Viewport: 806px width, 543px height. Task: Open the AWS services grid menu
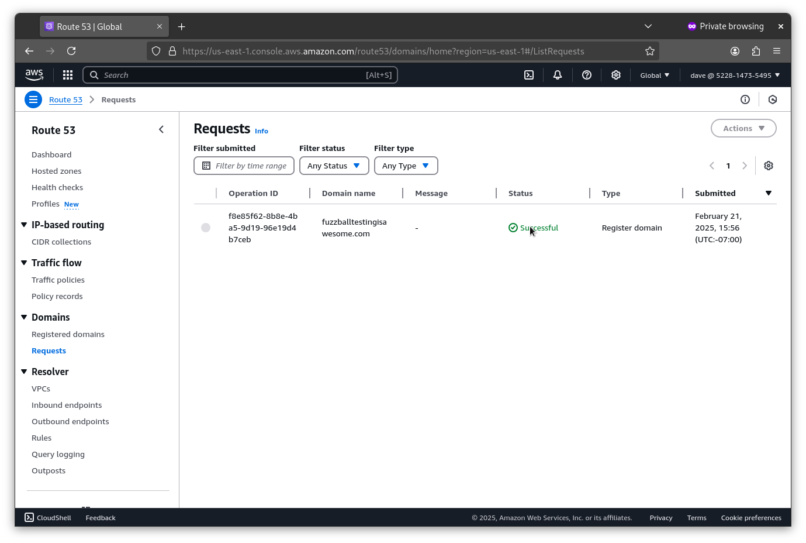pos(68,75)
